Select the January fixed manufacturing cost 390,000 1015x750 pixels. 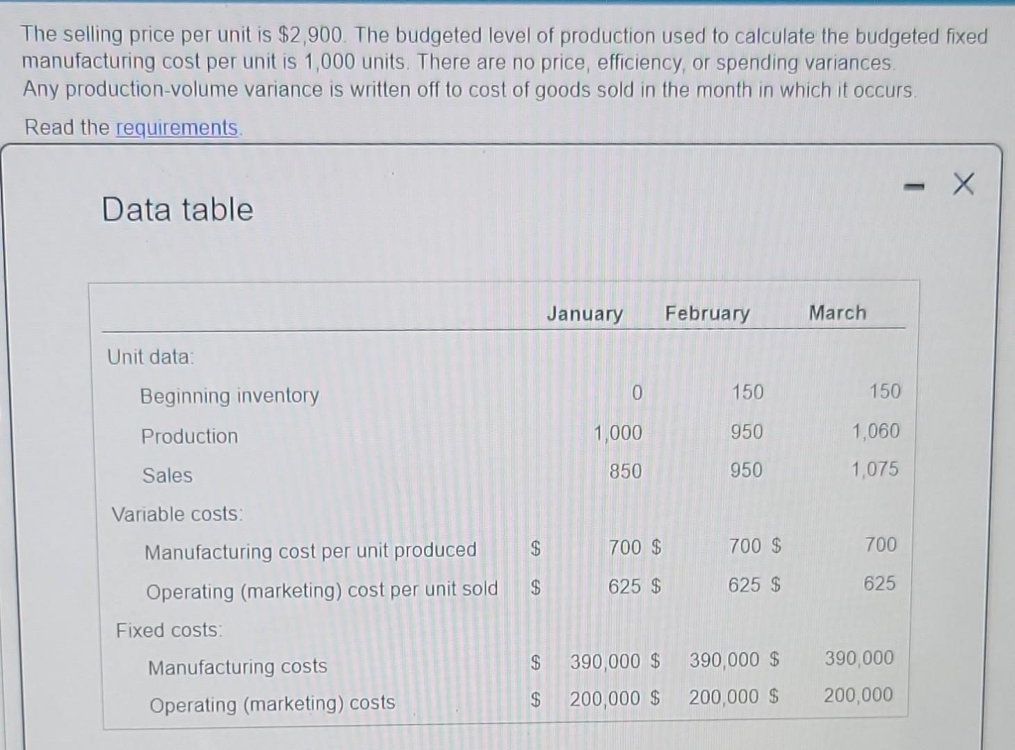[604, 661]
